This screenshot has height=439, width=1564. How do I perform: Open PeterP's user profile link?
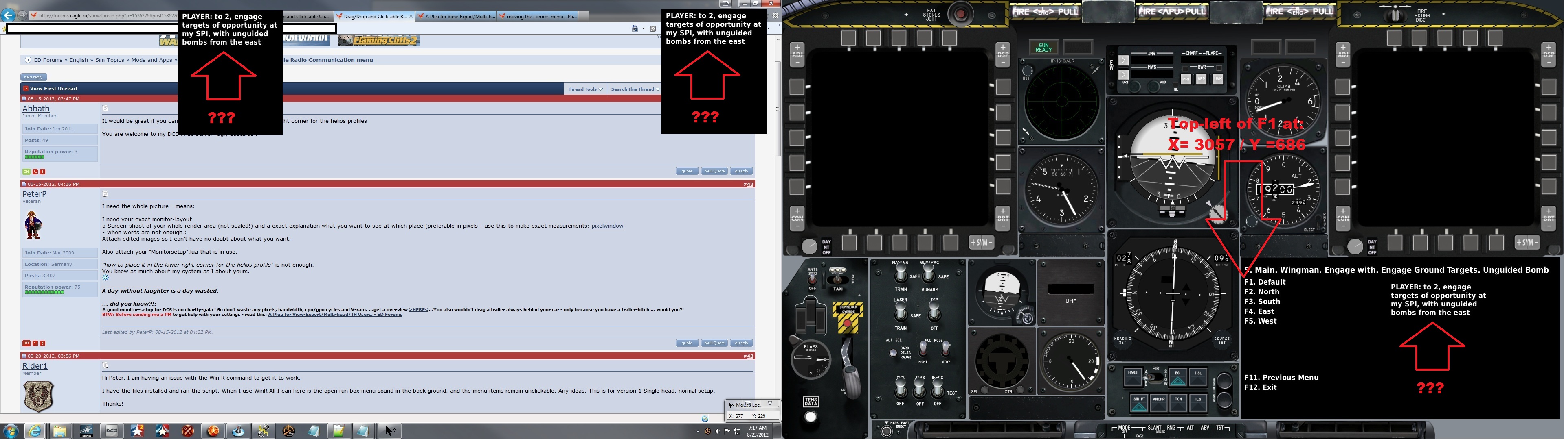click(35, 194)
